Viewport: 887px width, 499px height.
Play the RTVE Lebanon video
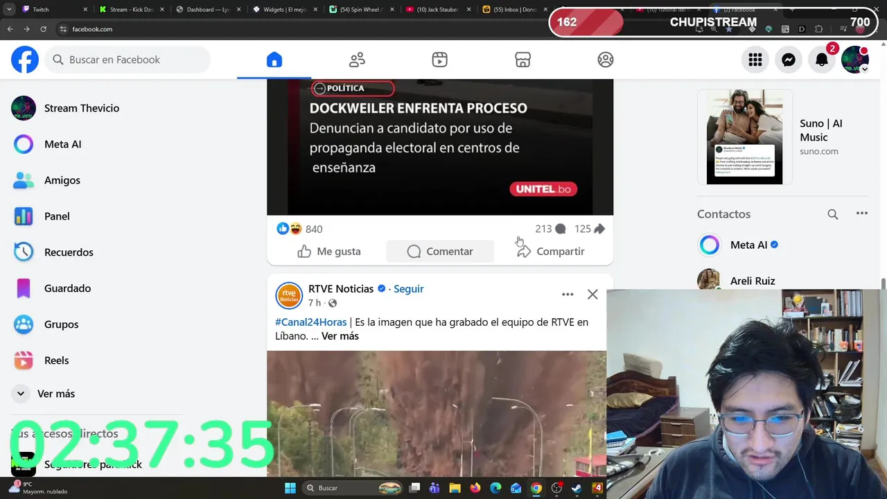click(x=437, y=414)
